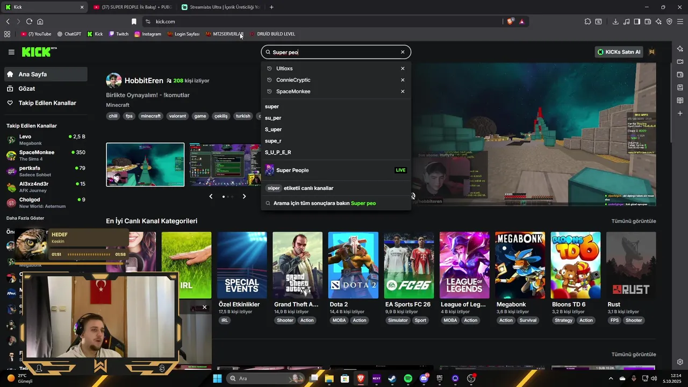This screenshot has height=387, width=688.
Task: Click the Simulator tag under EA Sports FC 26
Action: pos(398,320)
